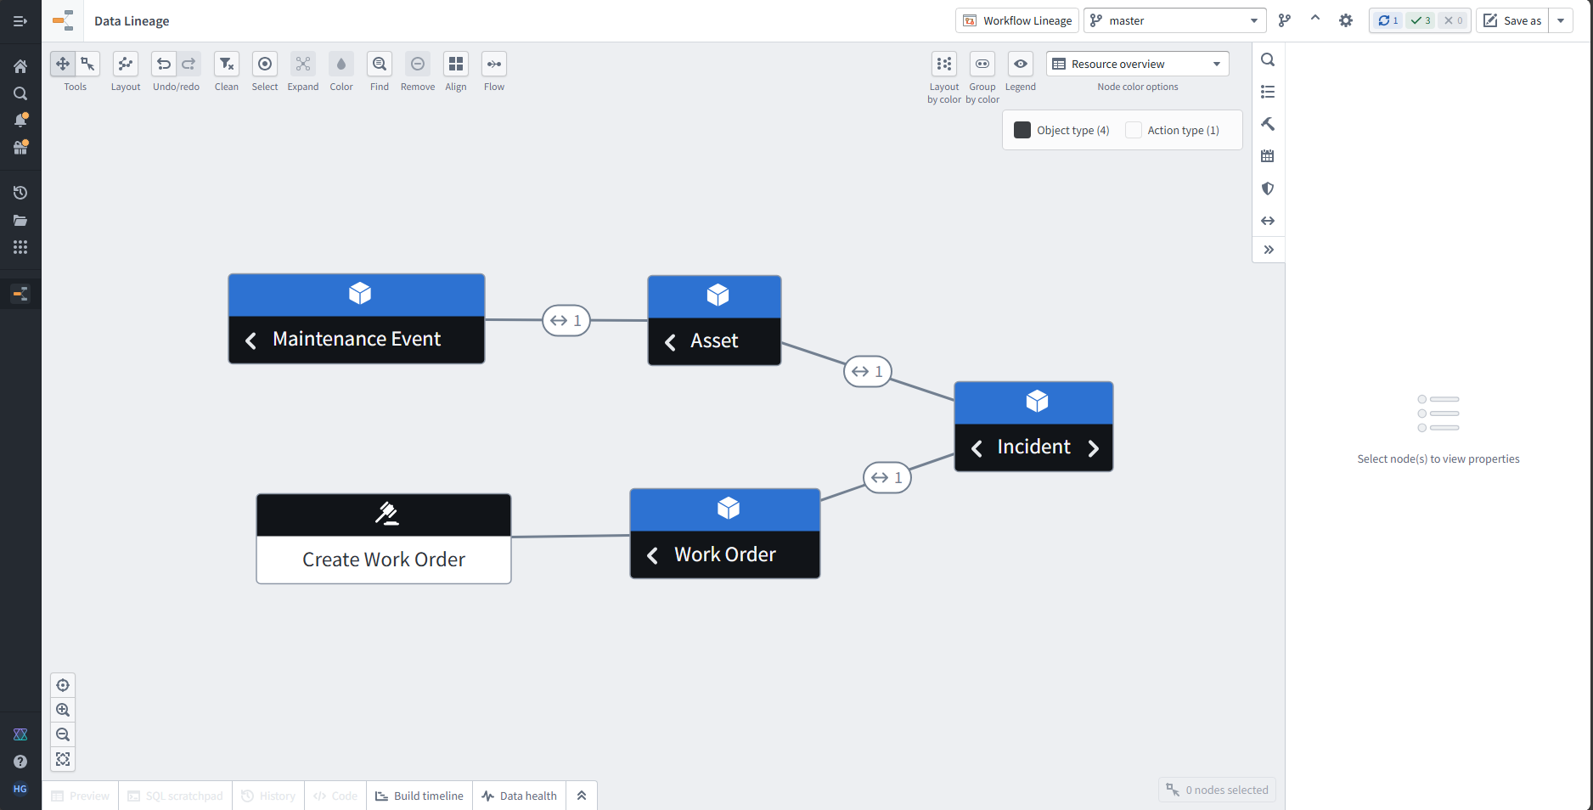The width and height of the screenshot is (1593, 810).
Task: Open the branch graph icon in the header
Action: pyautogui.click(x=1285, y=20)
